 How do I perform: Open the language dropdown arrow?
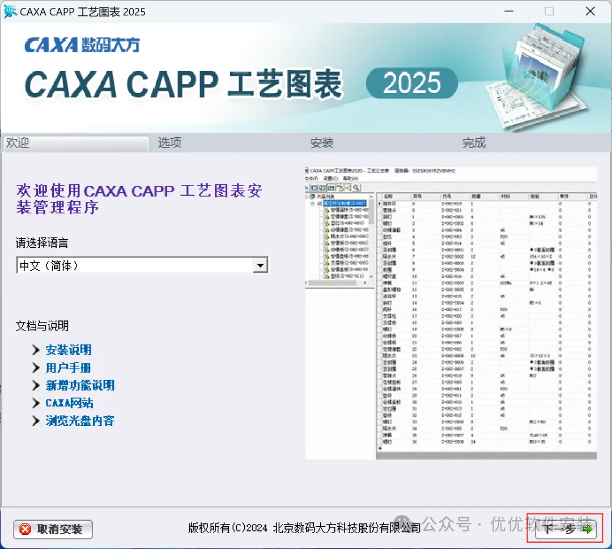pos(260,265)
